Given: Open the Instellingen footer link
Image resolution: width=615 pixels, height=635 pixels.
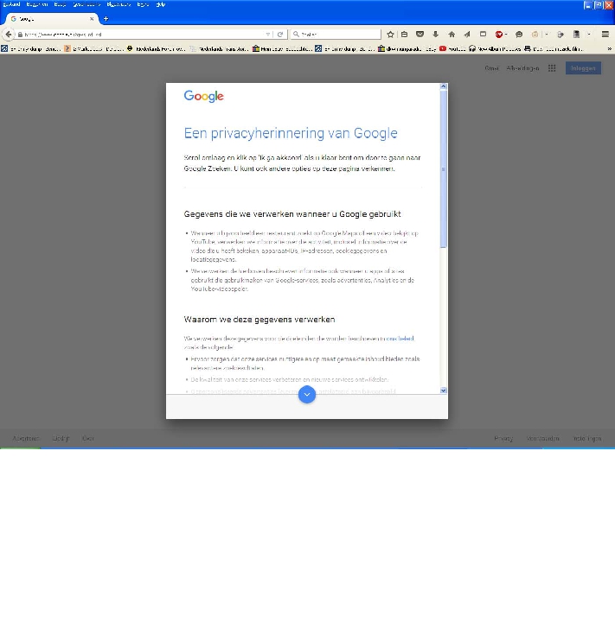Looking at the screenshot, I should pyautogui.click(x=587, y=438).
